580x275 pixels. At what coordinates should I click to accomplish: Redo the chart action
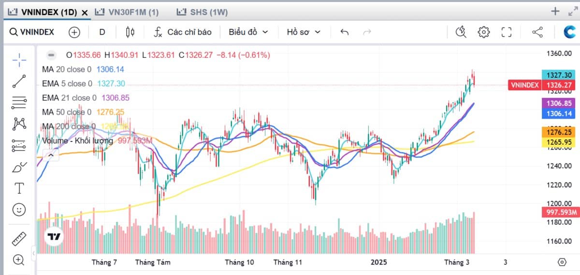click(367, 32)
